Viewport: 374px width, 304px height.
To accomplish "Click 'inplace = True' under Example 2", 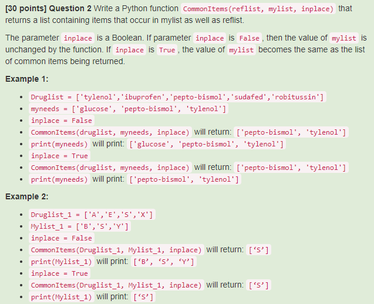I will tap(59, 273).
